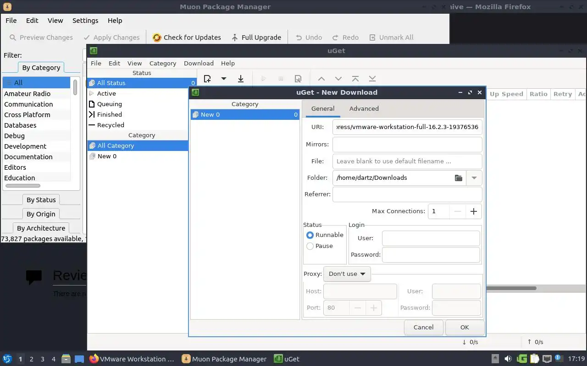587x366 pixels.
Task: Click the Retry column header in uGet
Action: (562, 94)
